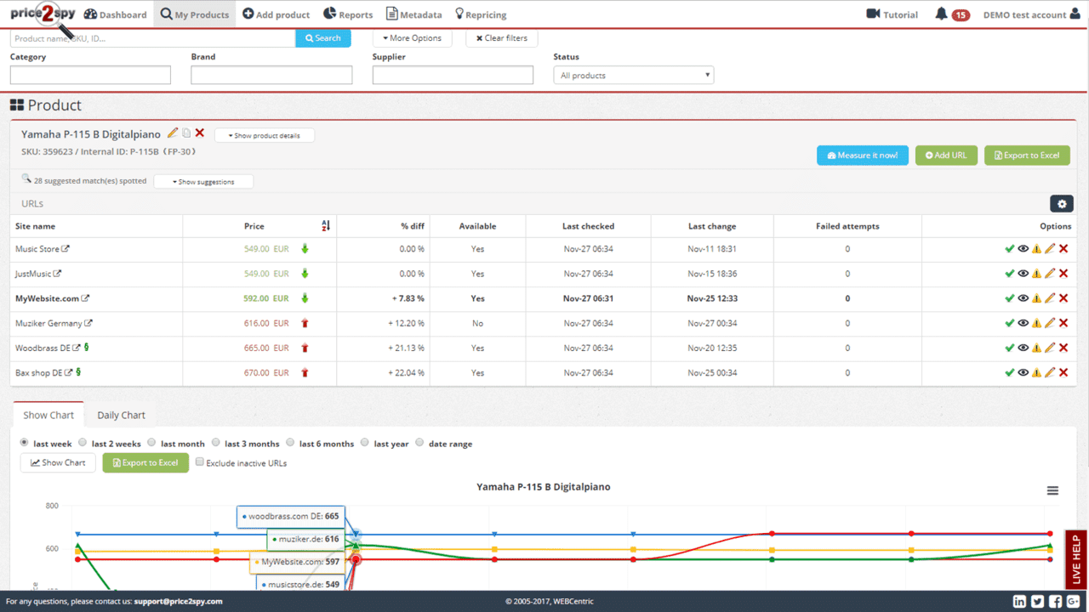Delete product using red X by title
The height and width of the screenshot is (612, 1089).
tap(200, 133)
